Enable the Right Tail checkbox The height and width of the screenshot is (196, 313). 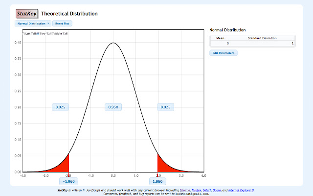[x=54, y=33]
